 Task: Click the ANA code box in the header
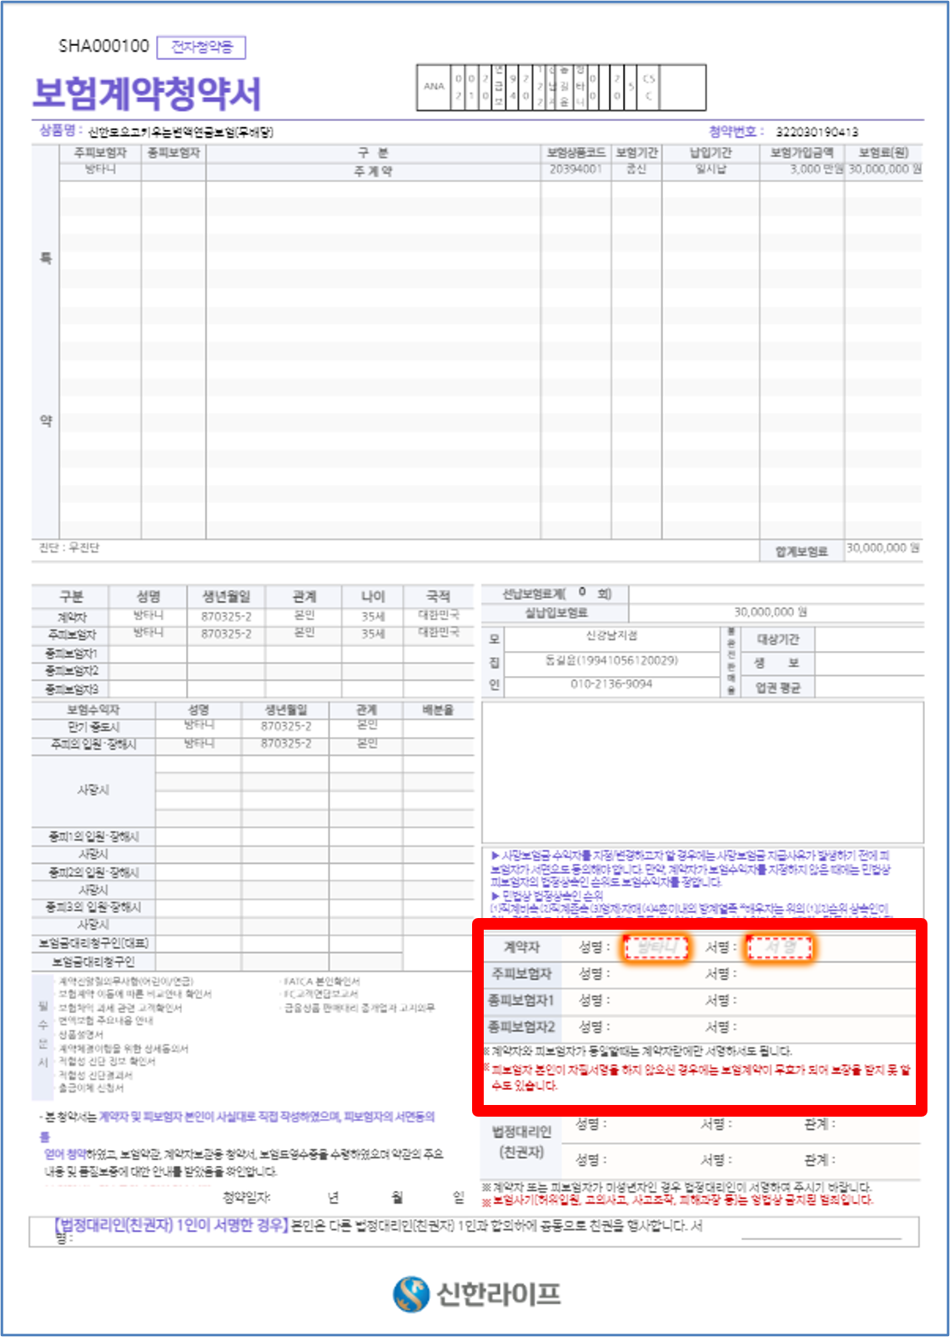434,87
